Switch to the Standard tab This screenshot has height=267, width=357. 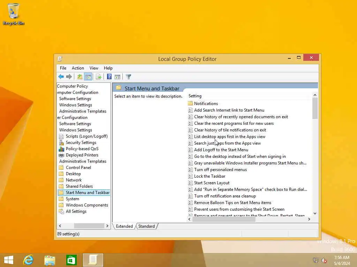click(146, 226)
